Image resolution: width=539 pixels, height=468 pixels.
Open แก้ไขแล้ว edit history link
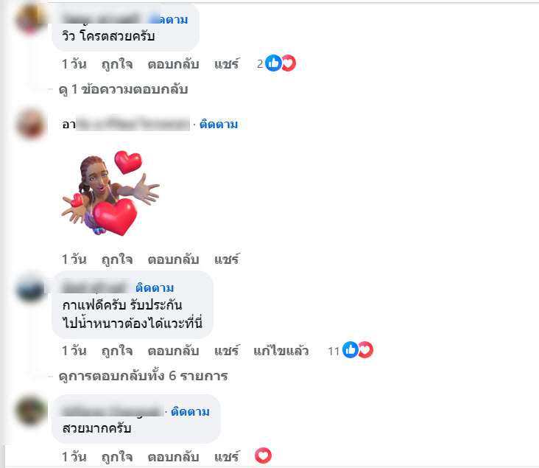[281, 351]
